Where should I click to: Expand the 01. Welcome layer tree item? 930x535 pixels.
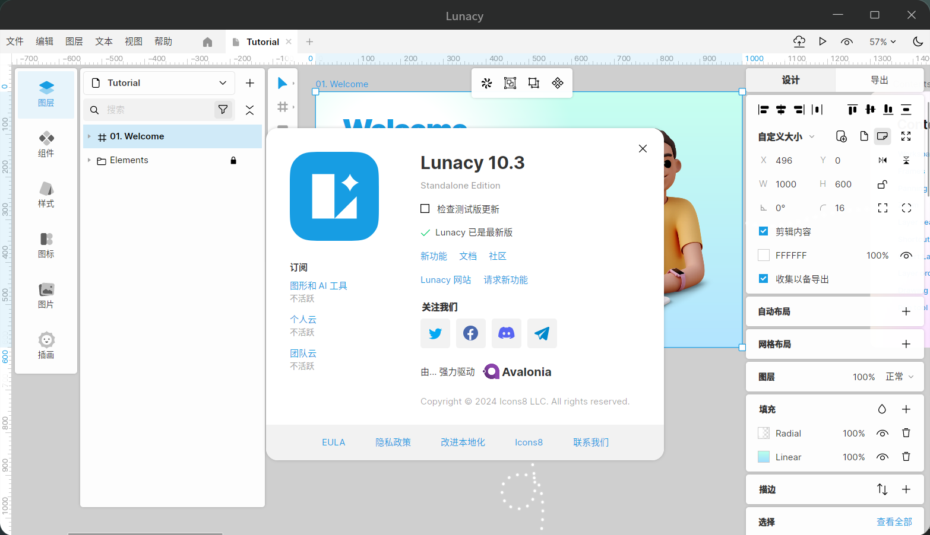coord(89,136)
